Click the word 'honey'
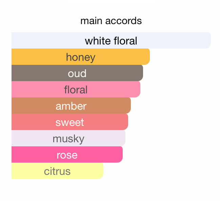Screen dimensions: 220x201 tap(81, 57)
